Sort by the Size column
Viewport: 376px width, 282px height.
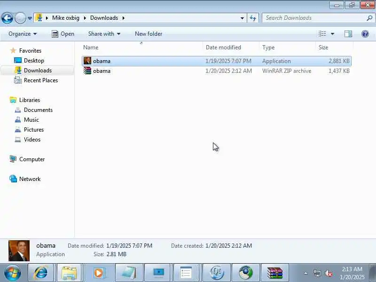click(x=334, y=47)
